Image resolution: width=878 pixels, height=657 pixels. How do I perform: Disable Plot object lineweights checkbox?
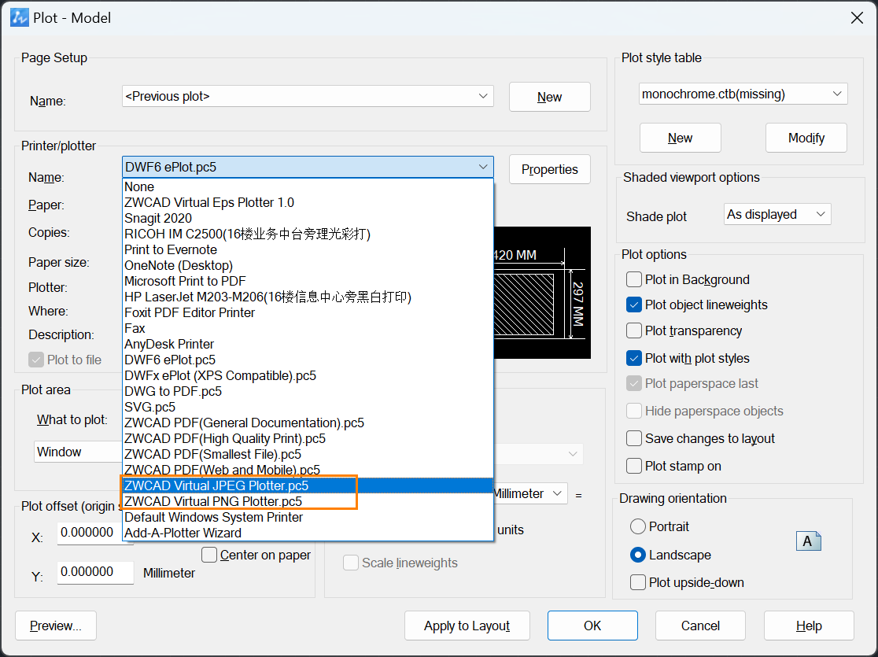click(x=634, y=305)
